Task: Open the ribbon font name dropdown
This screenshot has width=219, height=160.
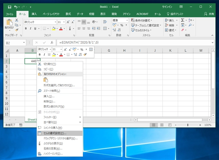Action: coord(55,22)
